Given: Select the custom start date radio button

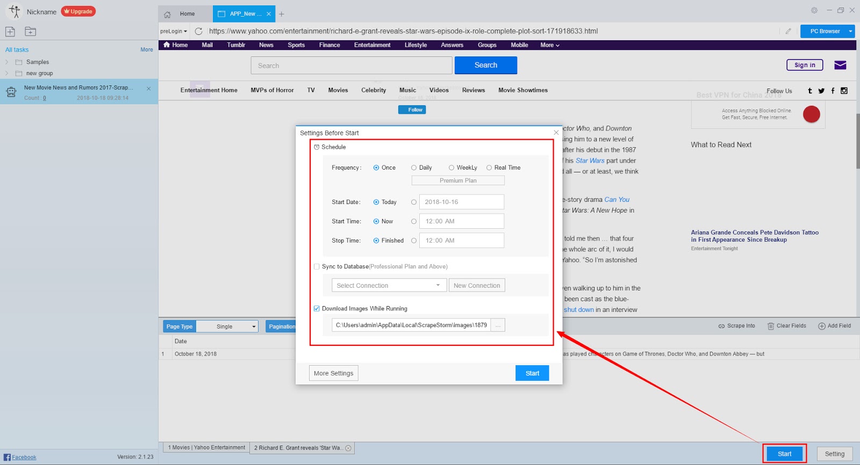Looking at the screenshot, I should (x=414, y=202).
